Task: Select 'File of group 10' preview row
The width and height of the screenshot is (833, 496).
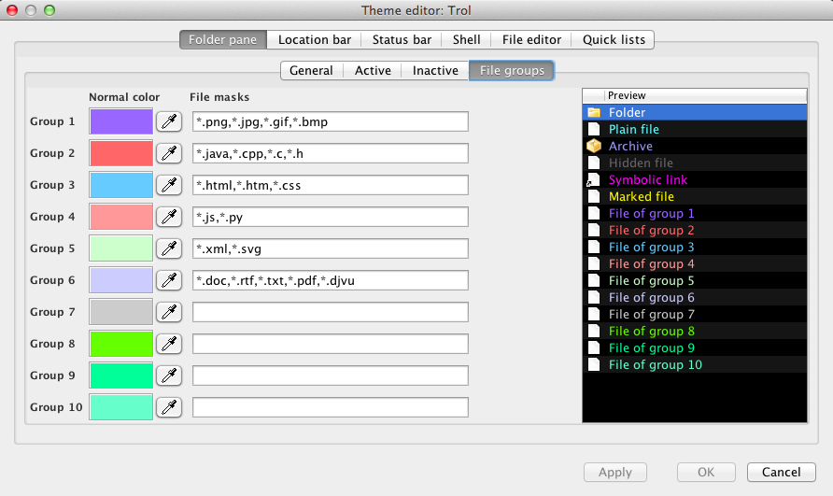Action: coord(695,364)
